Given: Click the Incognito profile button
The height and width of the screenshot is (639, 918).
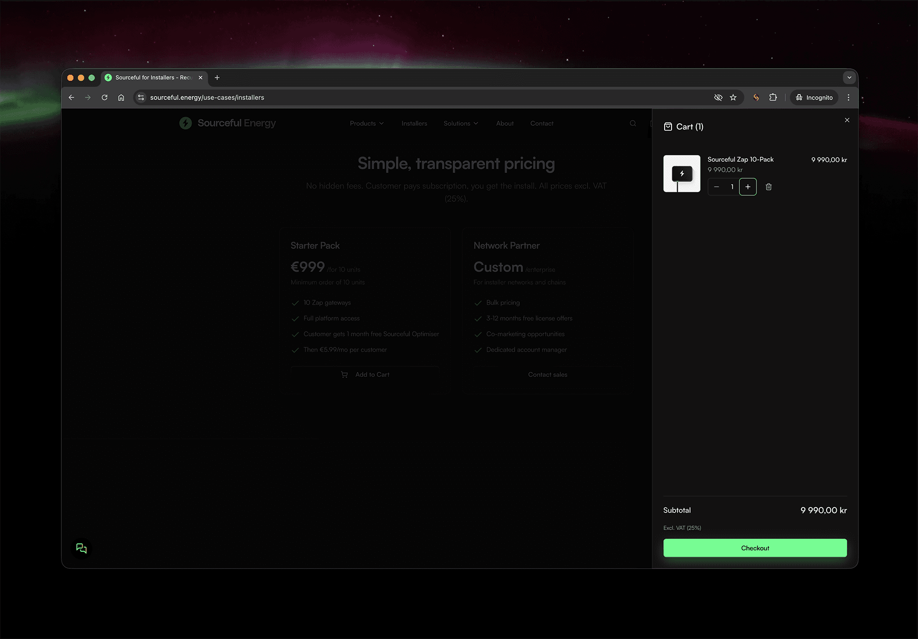Looking at the screenshot, I should click(814, 97).
